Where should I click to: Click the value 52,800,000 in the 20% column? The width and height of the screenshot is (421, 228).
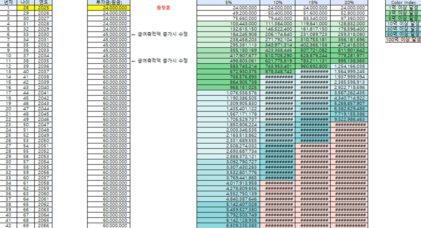[349, 13]
